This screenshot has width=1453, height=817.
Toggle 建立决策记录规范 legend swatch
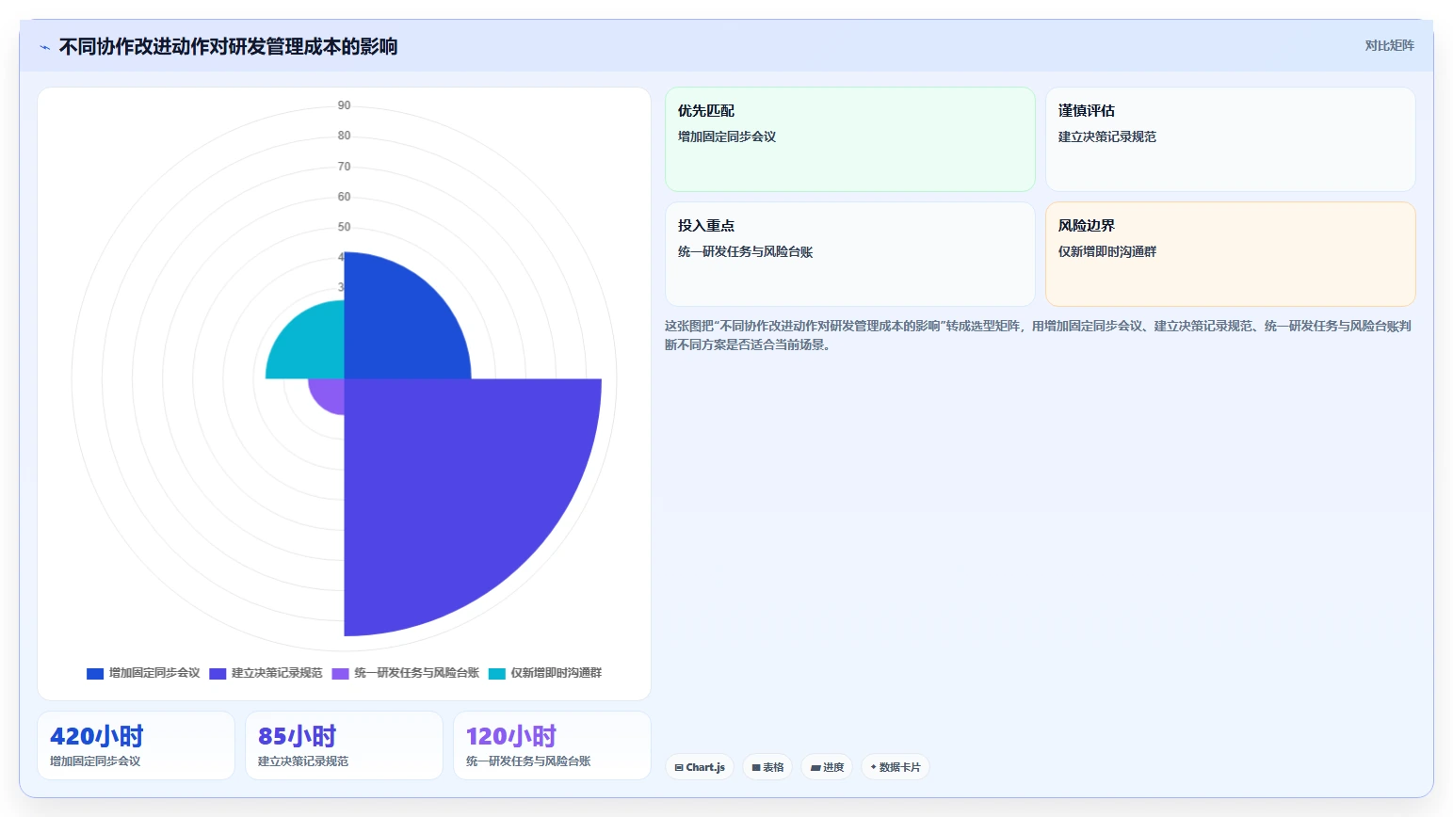click(x=218, y=673)
